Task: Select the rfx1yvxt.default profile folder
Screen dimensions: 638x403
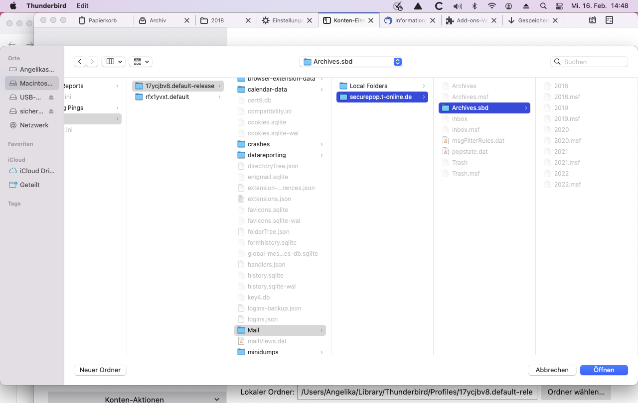Action: pyautogui.click(x=178, y=97)
